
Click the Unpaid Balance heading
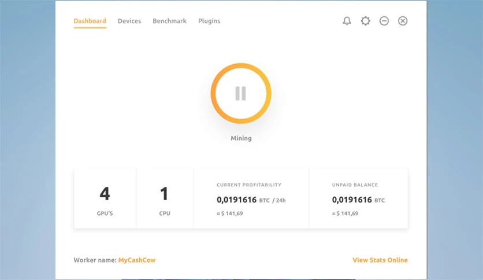pyautogui.click(x=355, y=185)
